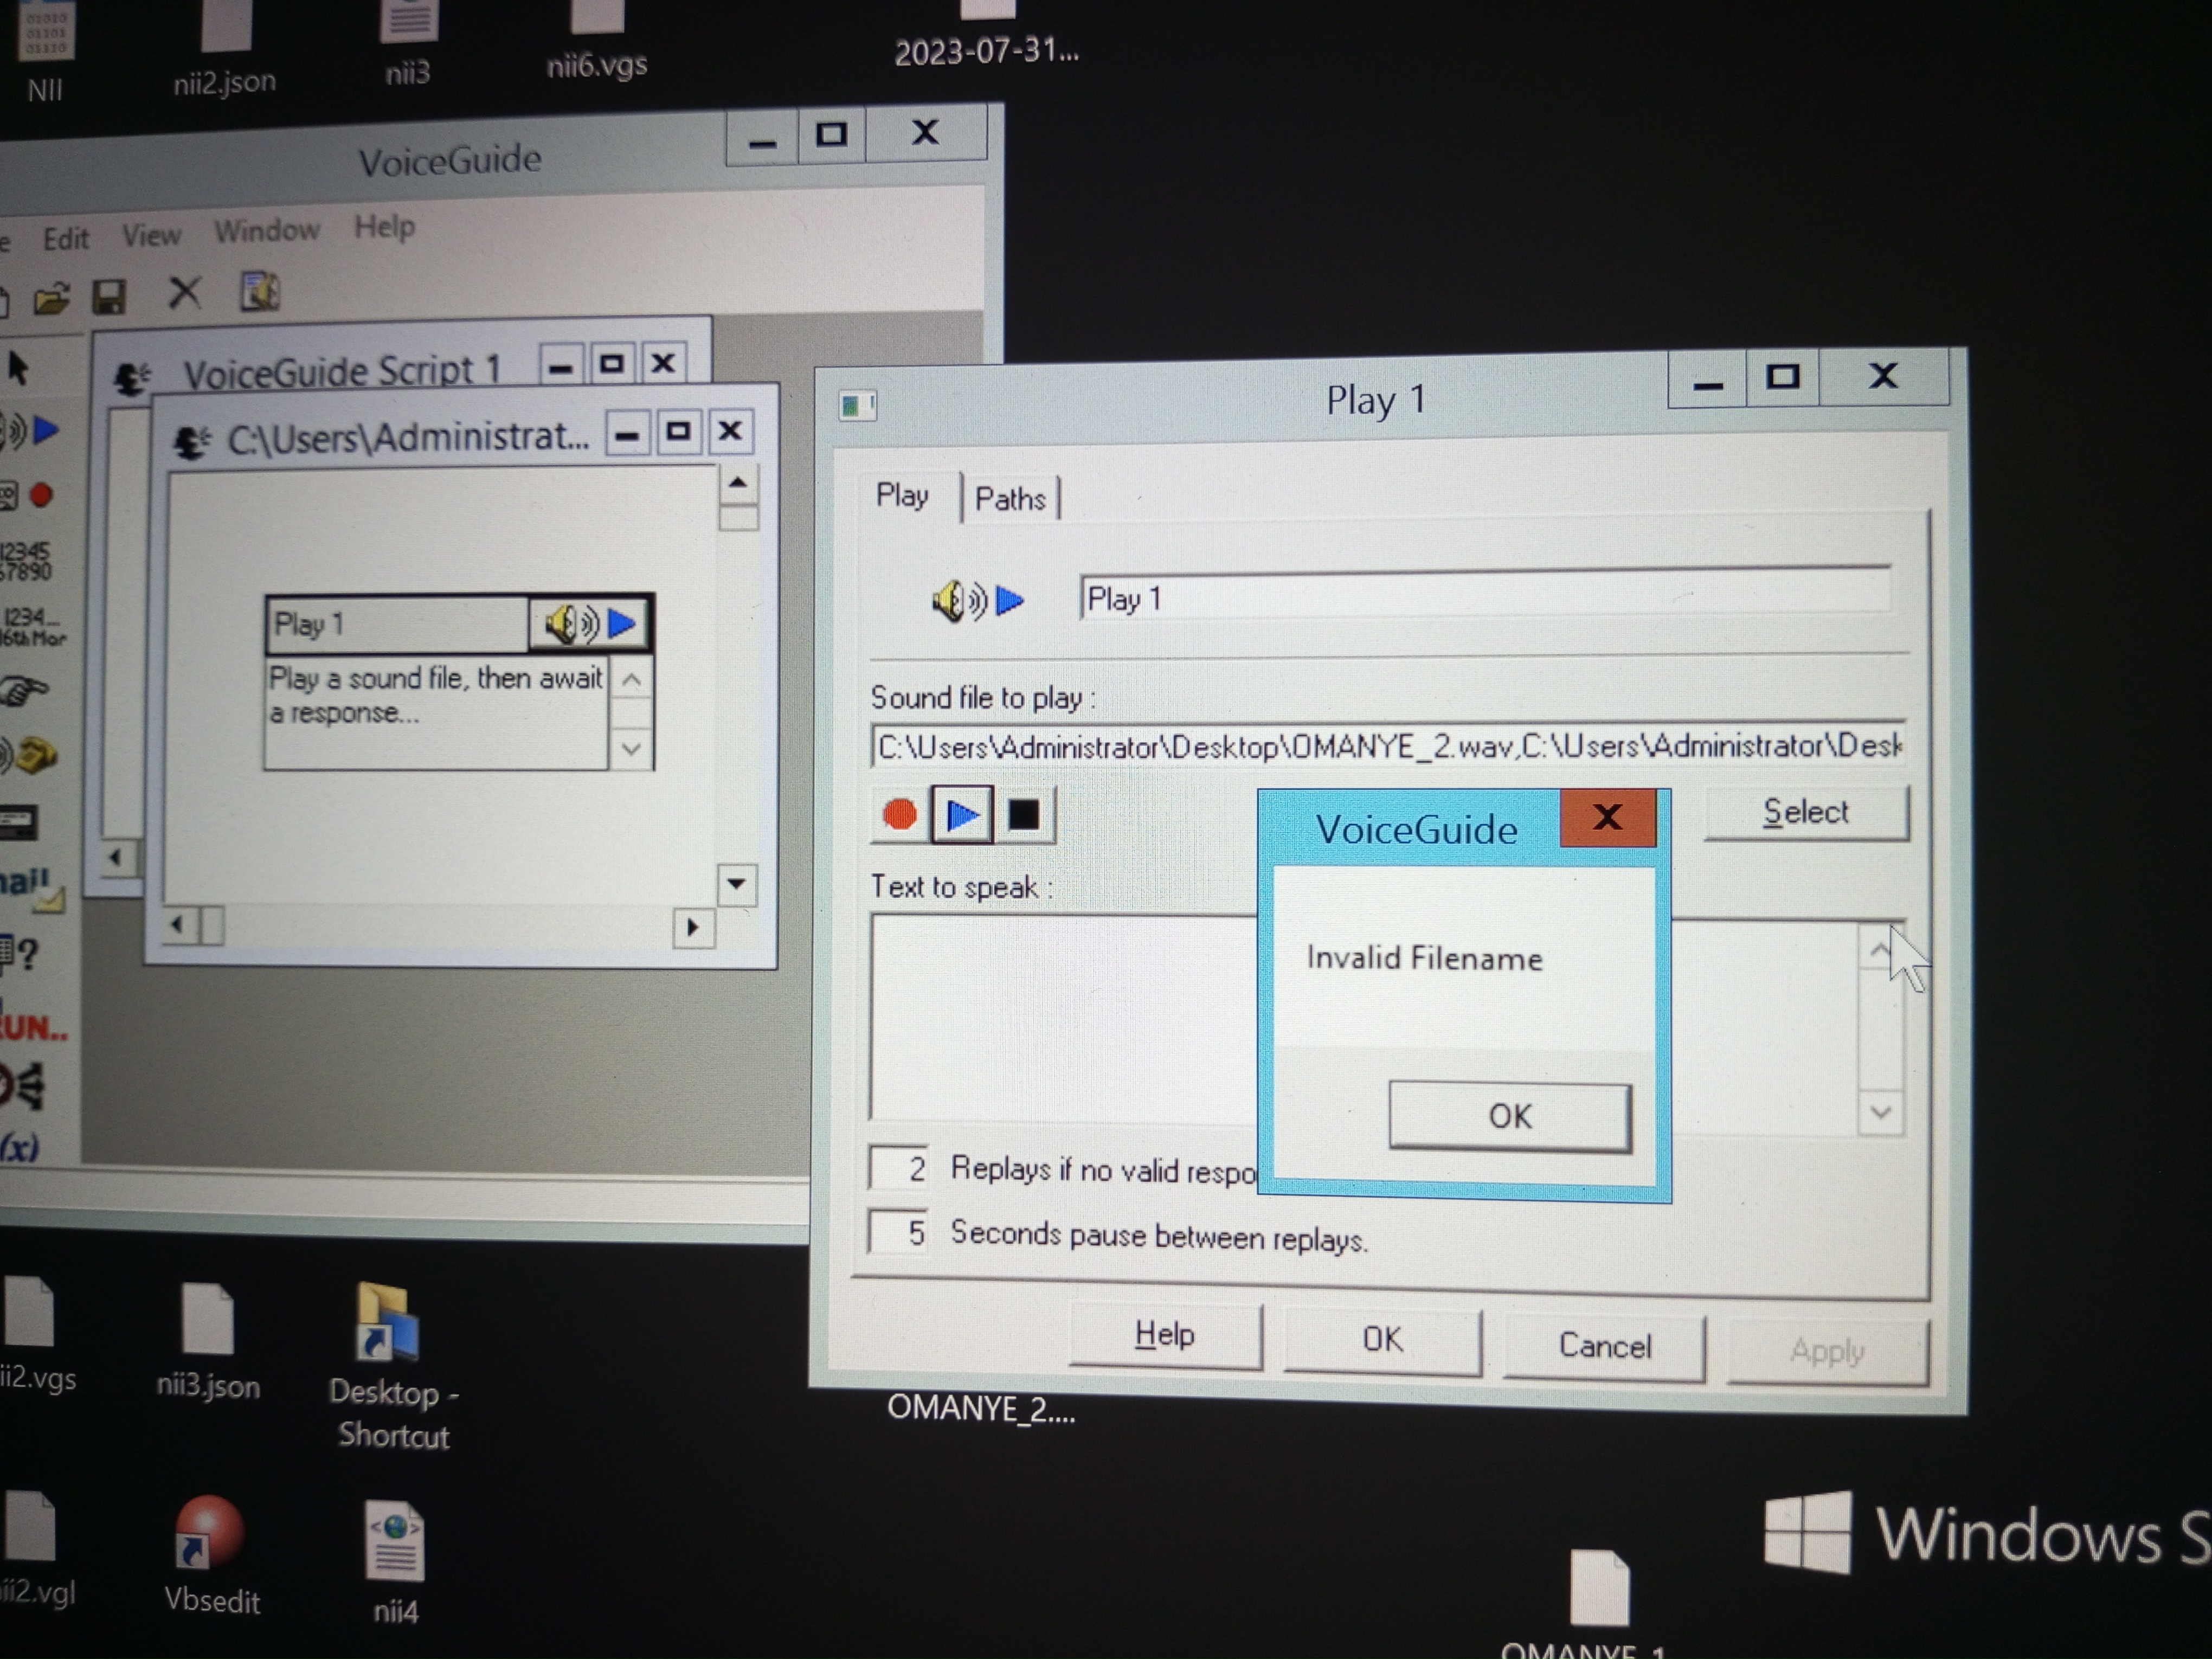Click the module text 'Play a sound file, then await'

[x=436, y=678]
